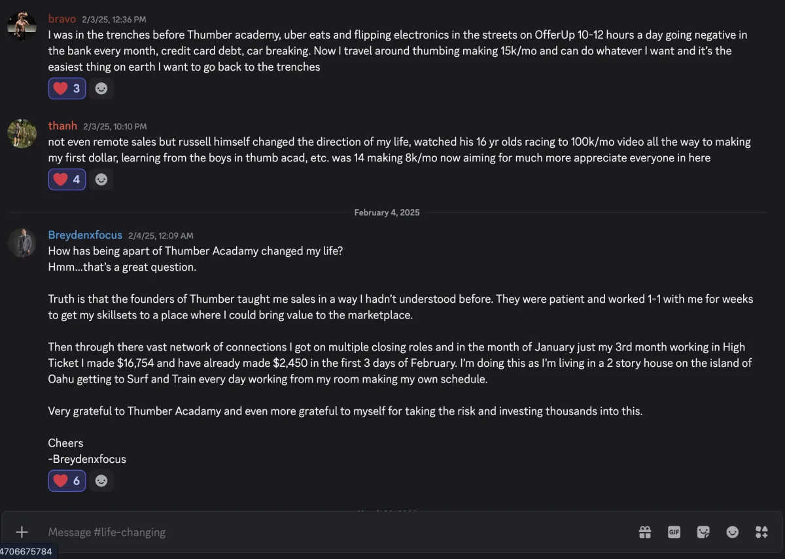Click the bravo username
The height and width of the screenshot is (559, 785).
[62, 19]
